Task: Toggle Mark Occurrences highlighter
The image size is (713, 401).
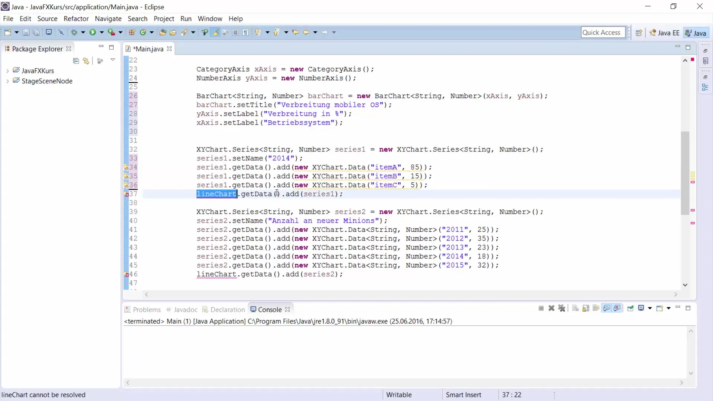Action: coord(215,32)
